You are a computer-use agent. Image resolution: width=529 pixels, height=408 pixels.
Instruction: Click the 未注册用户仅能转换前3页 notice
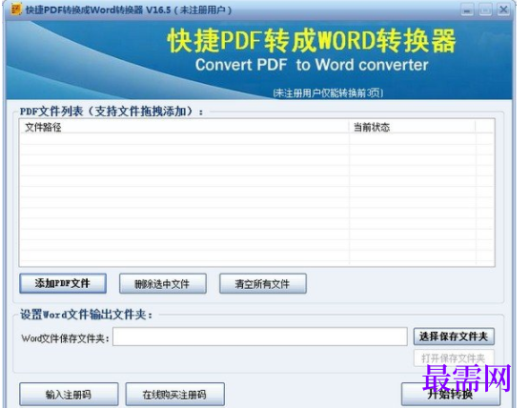click(328, 92)
